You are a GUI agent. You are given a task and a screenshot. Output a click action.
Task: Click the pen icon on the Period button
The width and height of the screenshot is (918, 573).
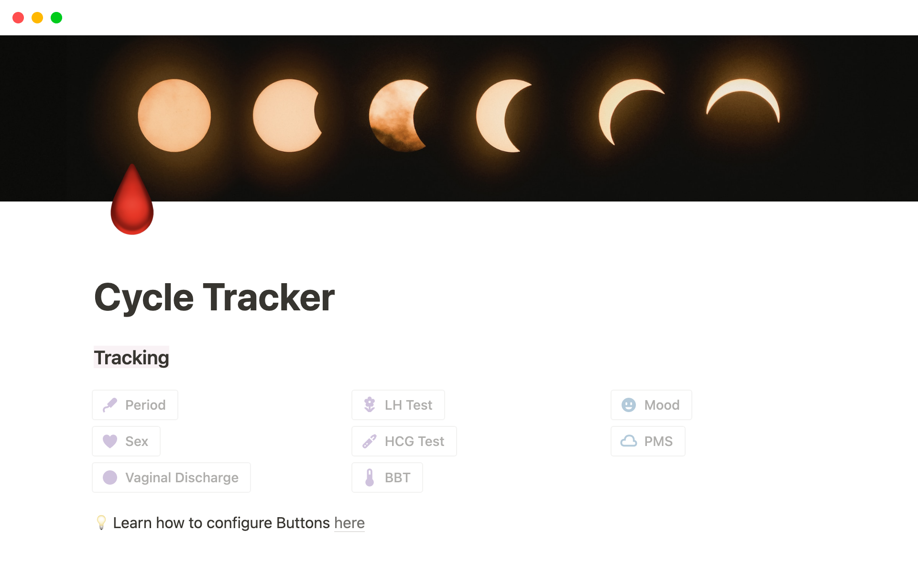[x=110, y=405]
